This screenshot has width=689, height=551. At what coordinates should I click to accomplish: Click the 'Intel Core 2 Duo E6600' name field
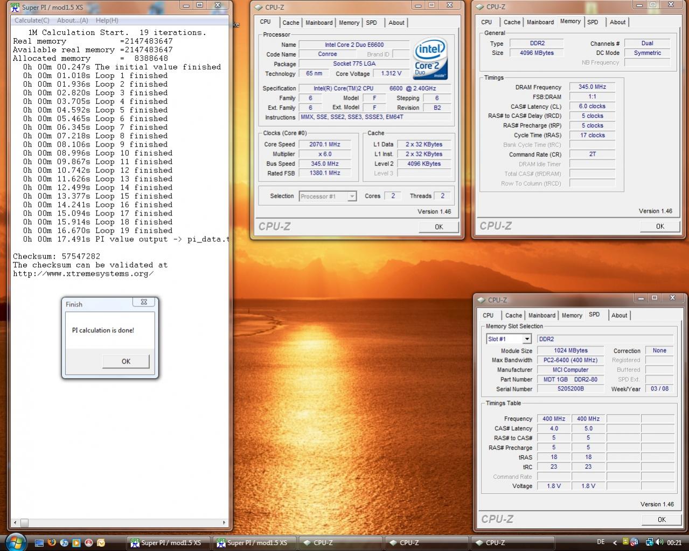pyautogui.click(x=354, y=45)
